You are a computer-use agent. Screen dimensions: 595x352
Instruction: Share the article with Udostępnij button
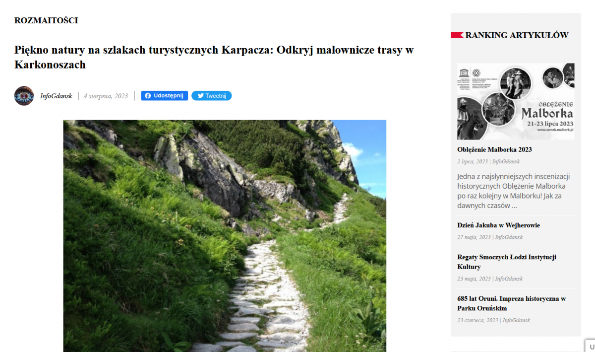pyautogui.click(x=164, y=96)
